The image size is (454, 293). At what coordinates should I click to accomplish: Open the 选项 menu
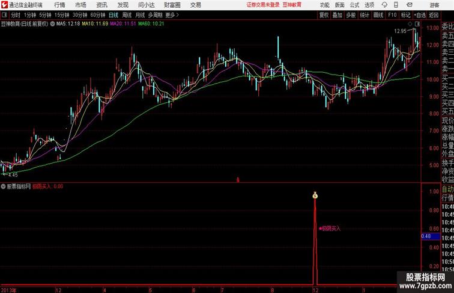point(369,5)
